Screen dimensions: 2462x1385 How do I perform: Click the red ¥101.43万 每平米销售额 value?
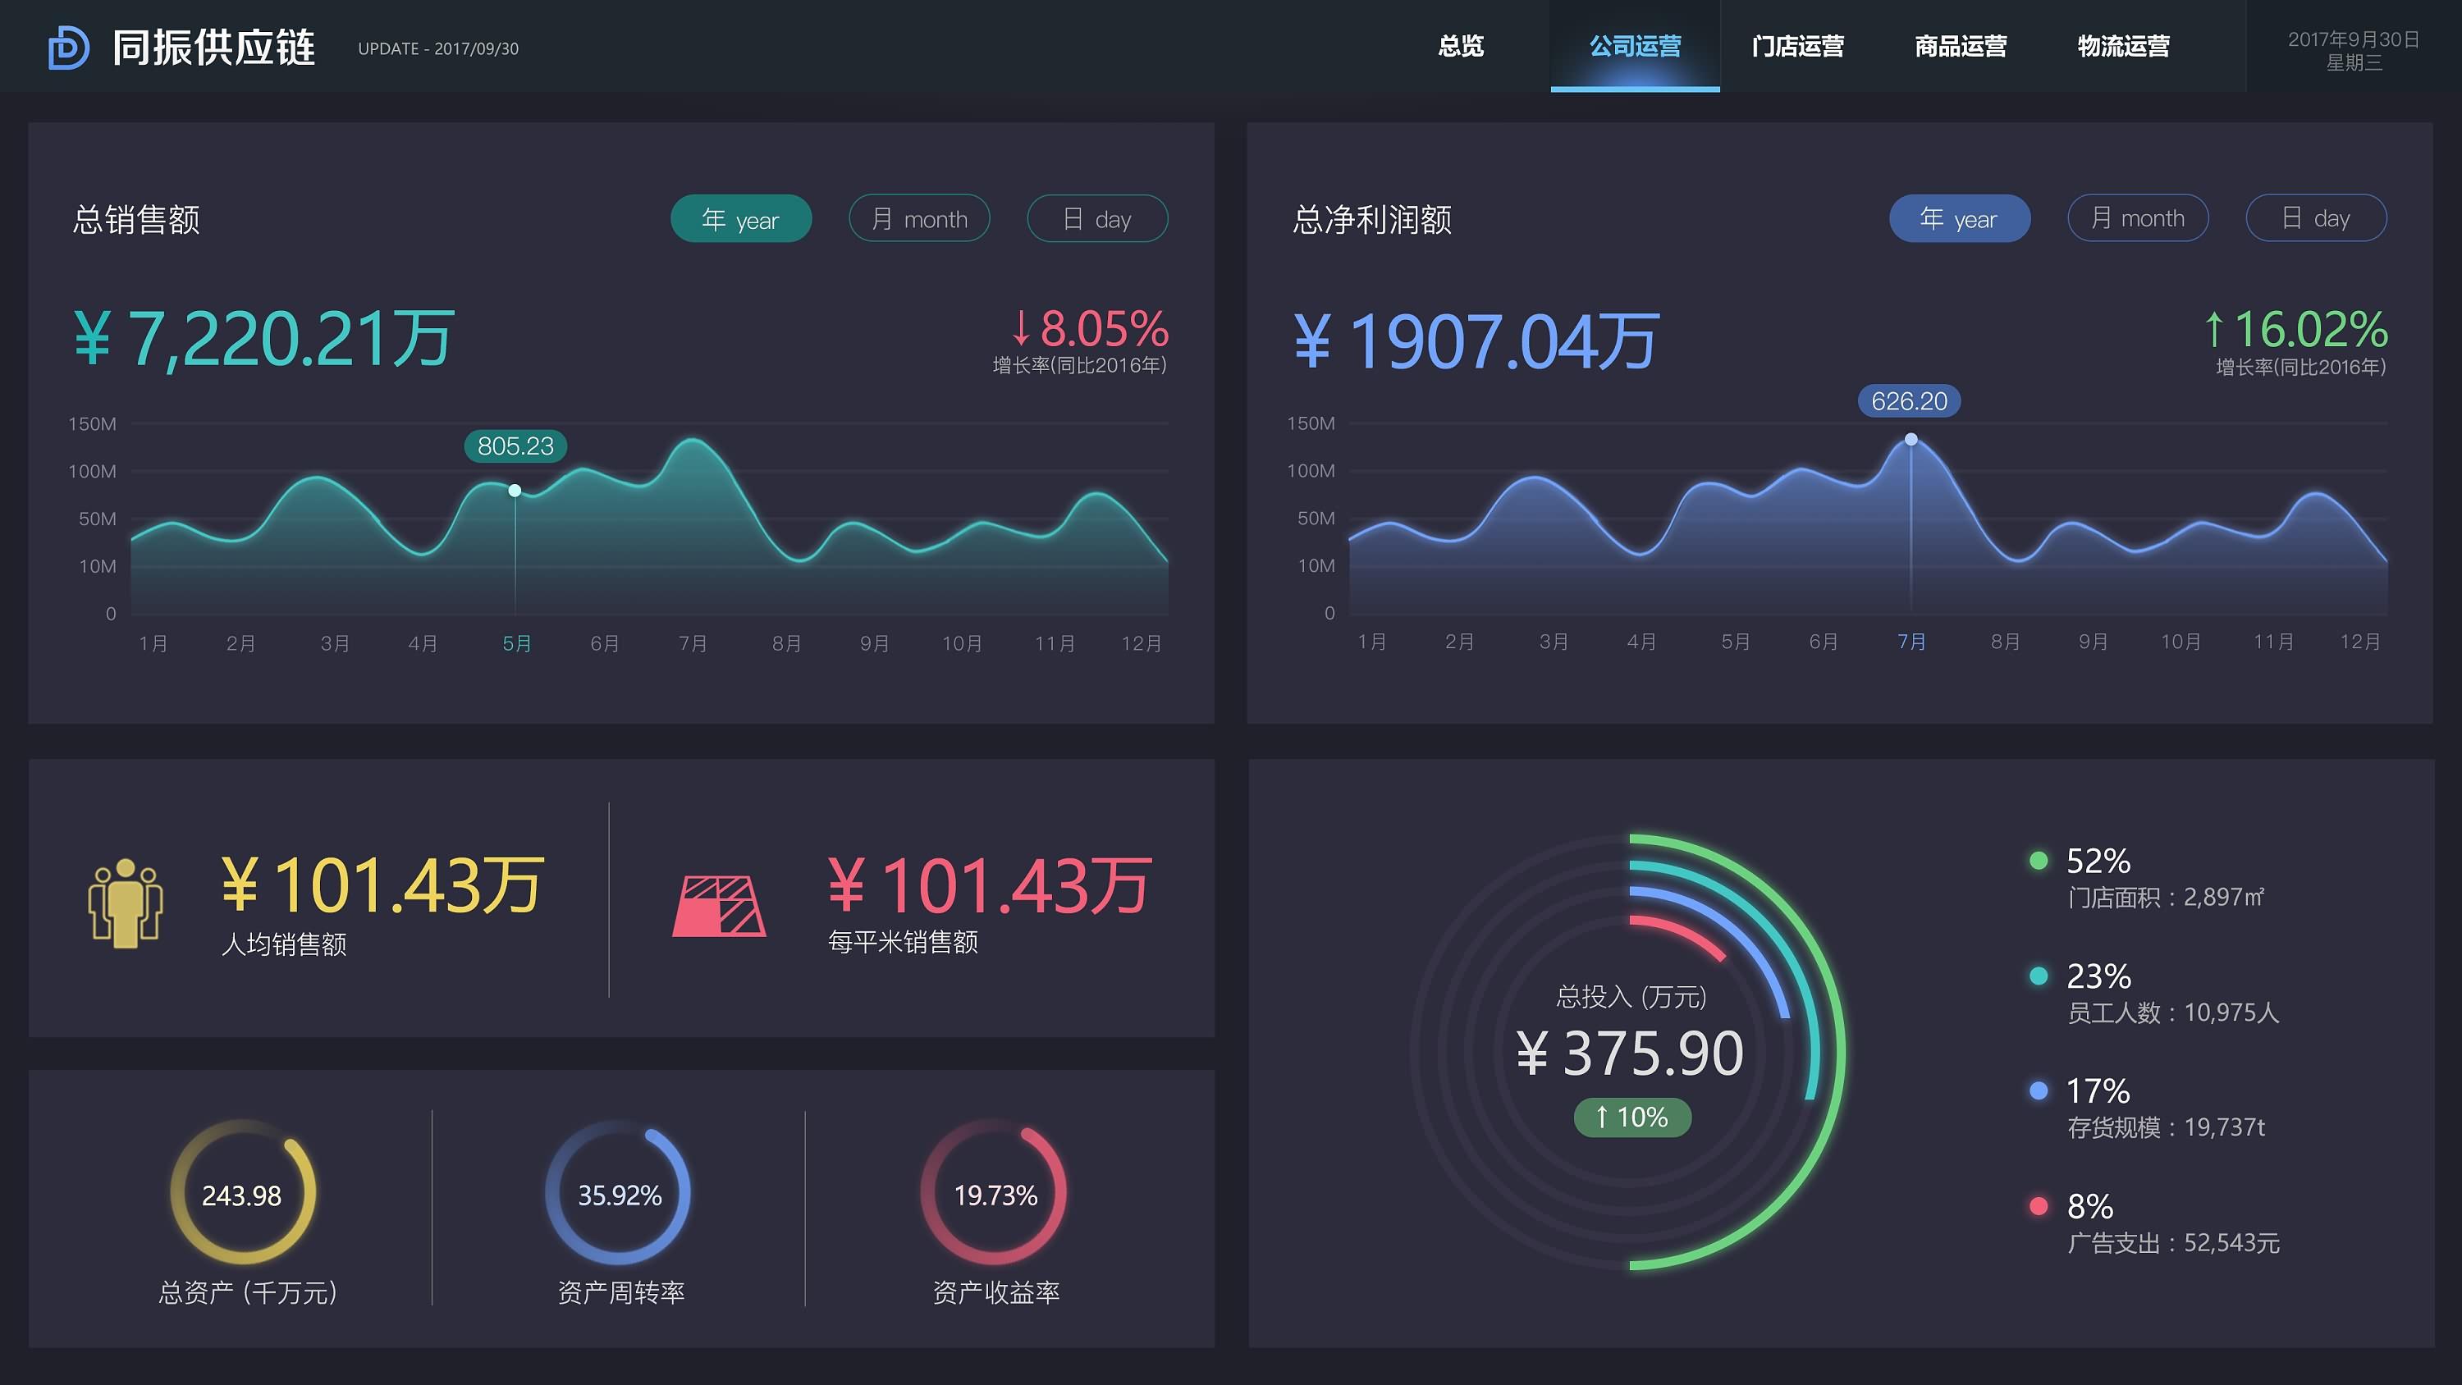click(x=989, y=885)
